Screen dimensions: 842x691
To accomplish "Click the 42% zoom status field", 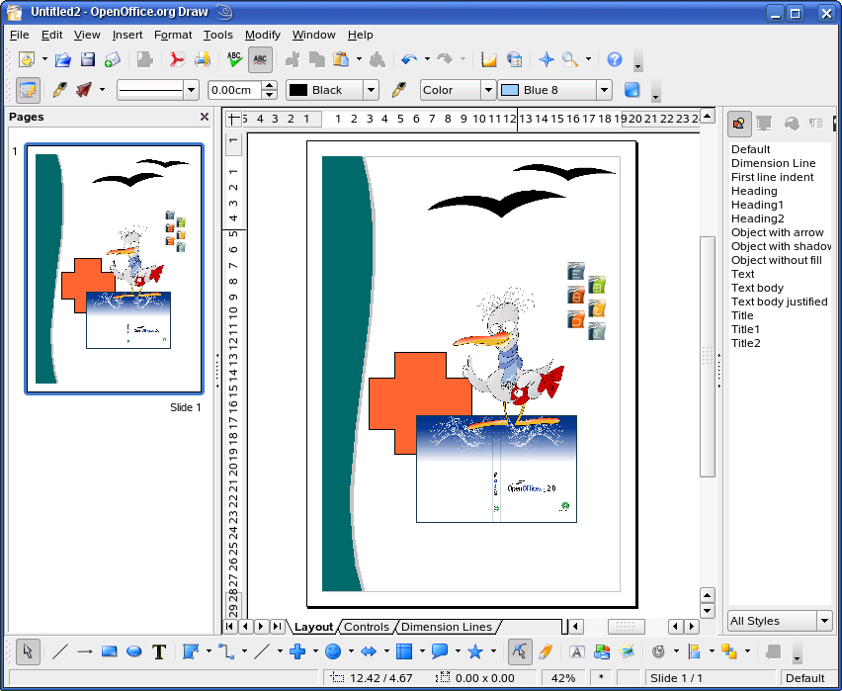I will tap(563, 678).
